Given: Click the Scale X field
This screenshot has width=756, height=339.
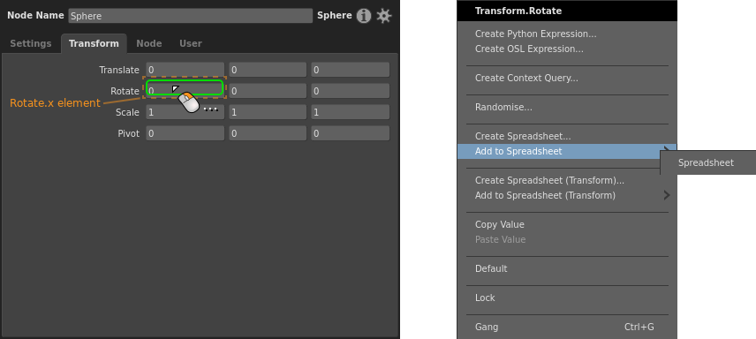Looking at the screenshot, I should pyautogui.click(x=185, y=112).
